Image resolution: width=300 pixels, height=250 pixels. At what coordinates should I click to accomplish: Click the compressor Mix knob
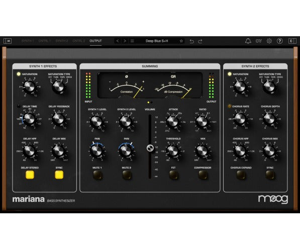(x=202, y=151)
